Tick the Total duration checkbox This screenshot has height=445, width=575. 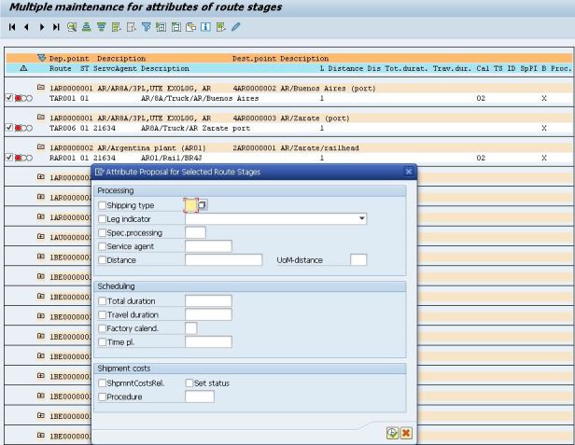click(x=102, y=301)
